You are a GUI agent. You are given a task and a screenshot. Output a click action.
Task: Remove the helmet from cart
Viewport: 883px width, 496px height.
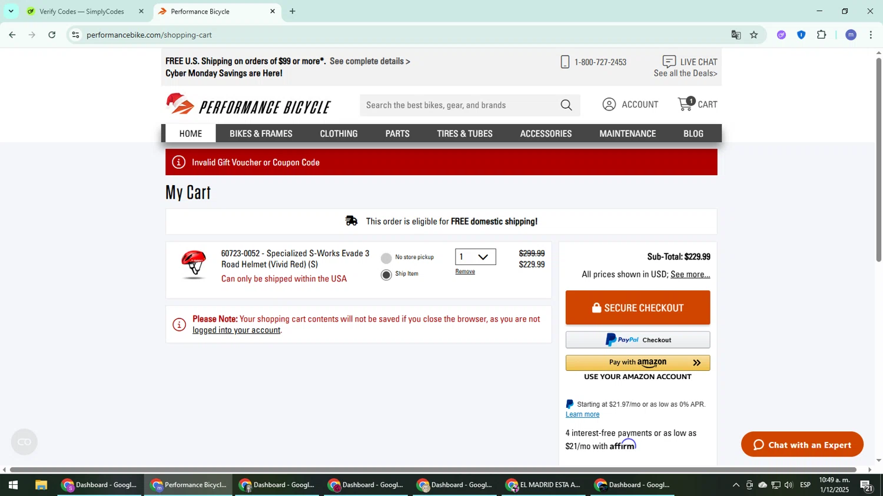465,272
